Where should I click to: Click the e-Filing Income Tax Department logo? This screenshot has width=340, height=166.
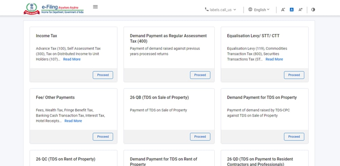pyautogui.click(x=54, y=8)
